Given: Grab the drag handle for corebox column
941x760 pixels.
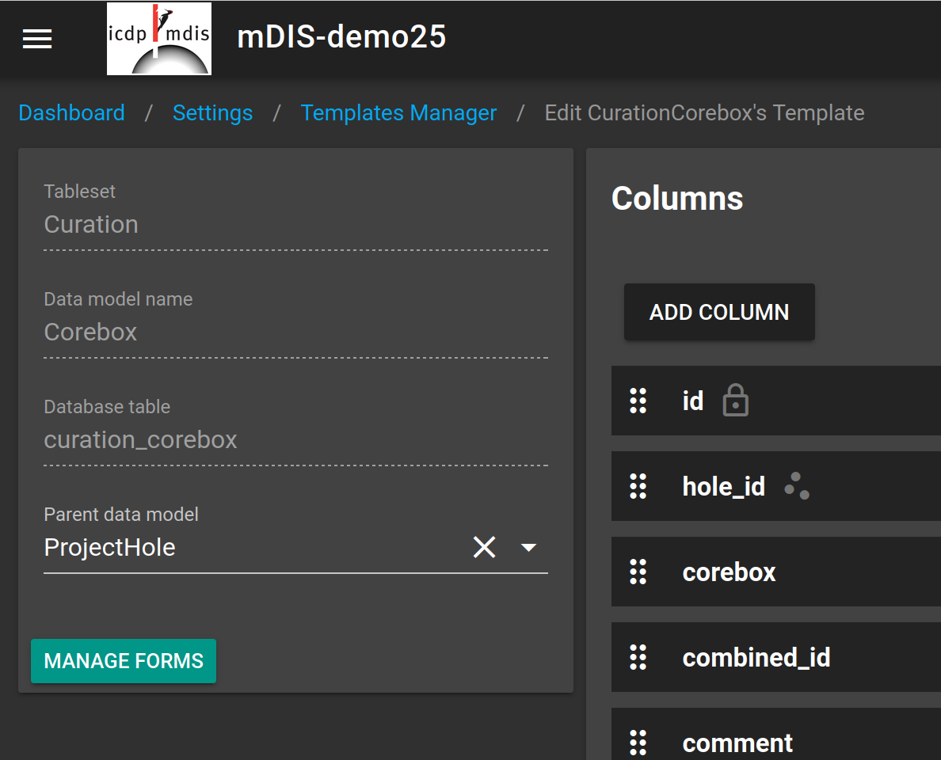Looking at the screenshot, I should click(x=638, y=572).
